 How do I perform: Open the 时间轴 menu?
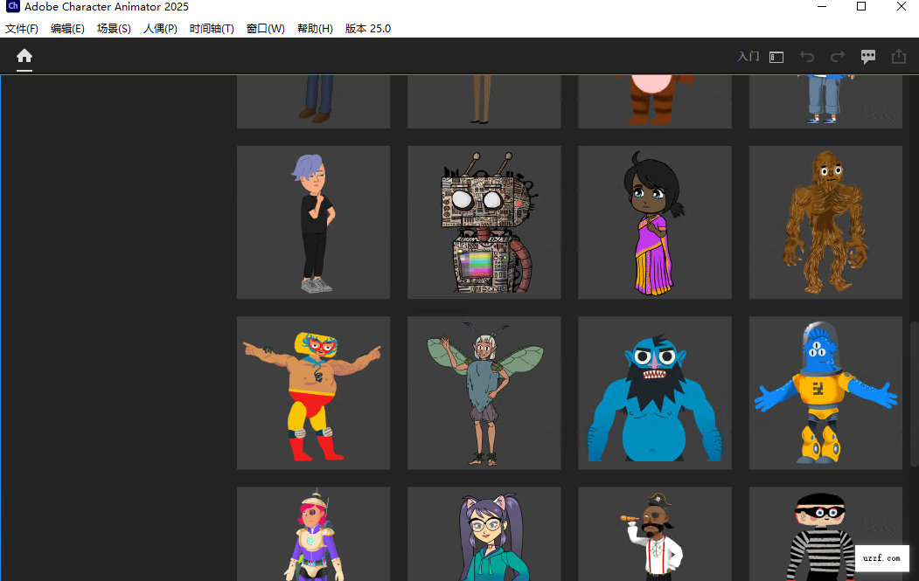pos(211,28)
